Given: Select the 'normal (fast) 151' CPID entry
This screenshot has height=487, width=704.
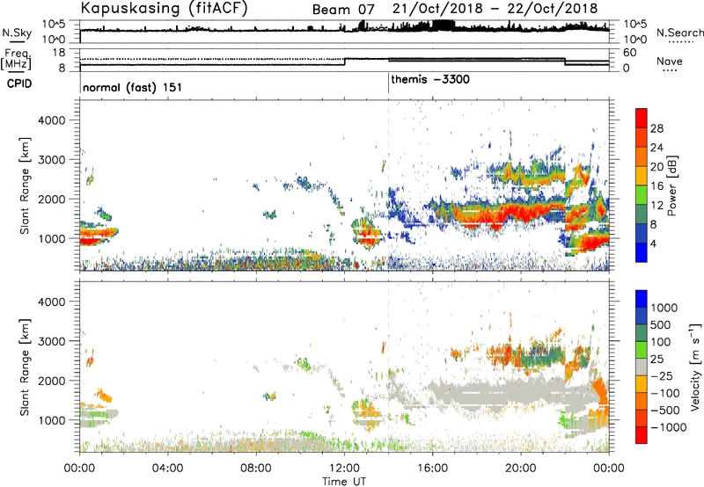Looking at the screenshot, I should point(133,87).
